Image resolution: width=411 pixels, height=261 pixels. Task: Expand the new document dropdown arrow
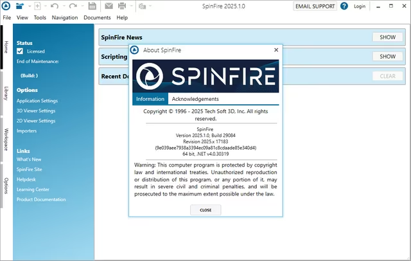[45, 6]
